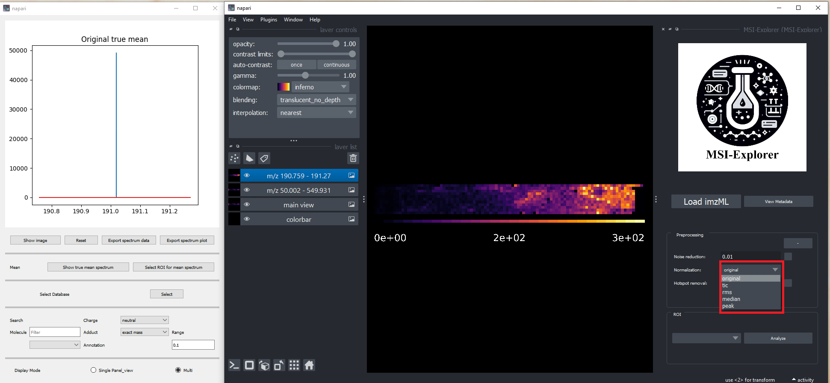Toggle visibility of colorbar layer

pyautogui.click(x=247, y=219)
